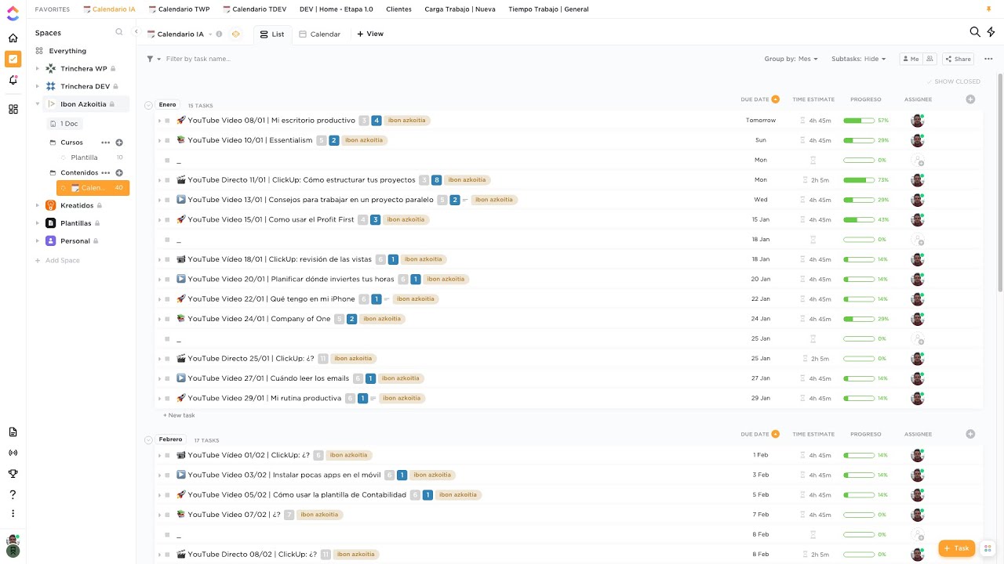
Task: Toggle the SHOW CLOSED option
Action: tap(953, 81)
